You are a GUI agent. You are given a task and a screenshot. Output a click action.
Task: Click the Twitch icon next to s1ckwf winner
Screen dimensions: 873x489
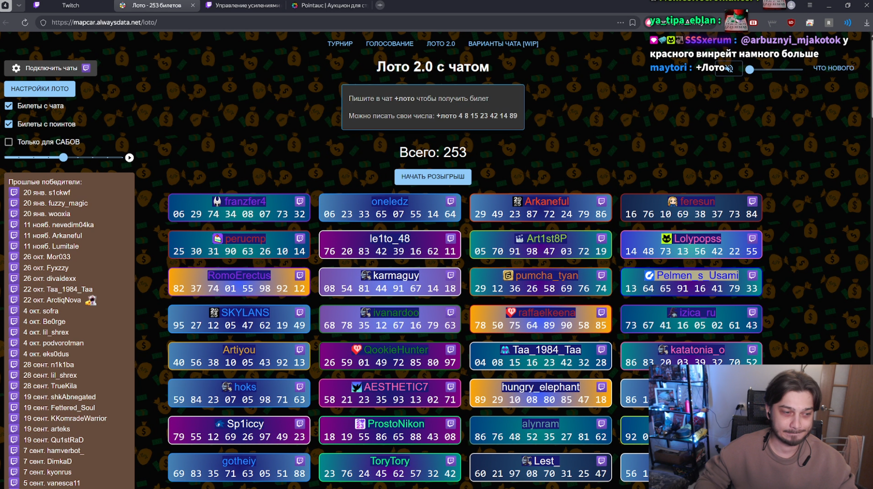point(14,192)
